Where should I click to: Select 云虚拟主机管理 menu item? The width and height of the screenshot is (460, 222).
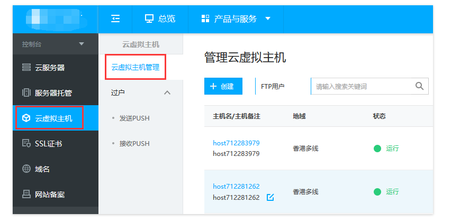tap(136, 68)
